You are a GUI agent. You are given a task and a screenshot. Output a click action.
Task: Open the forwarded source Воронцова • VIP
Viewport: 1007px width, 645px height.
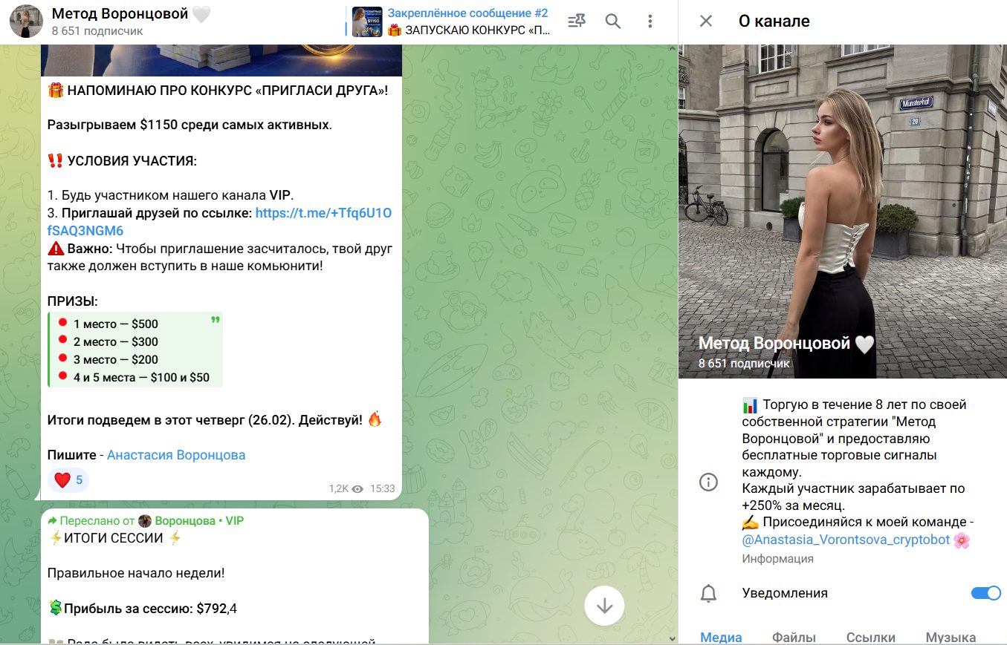[199, 521]
